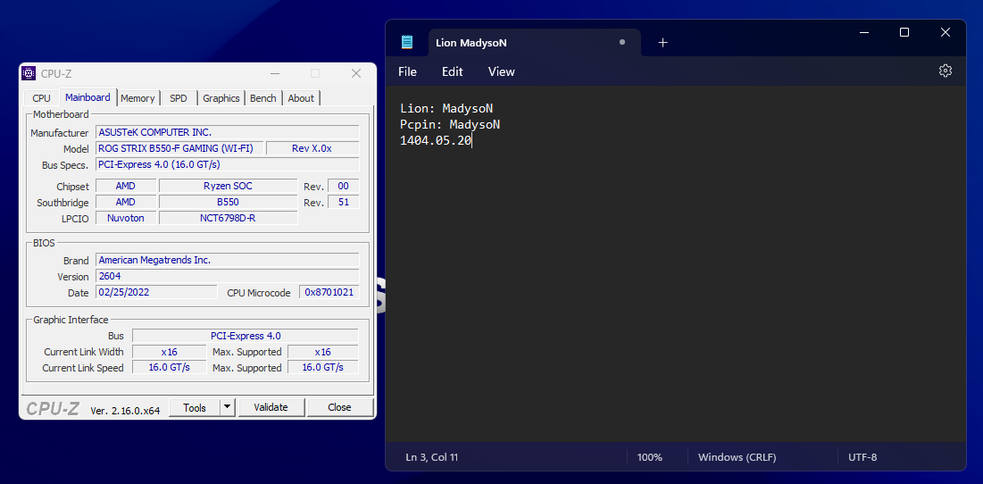
Task: Go to the Bench tab
Action: pyautogui.click(x=263, y=98)
